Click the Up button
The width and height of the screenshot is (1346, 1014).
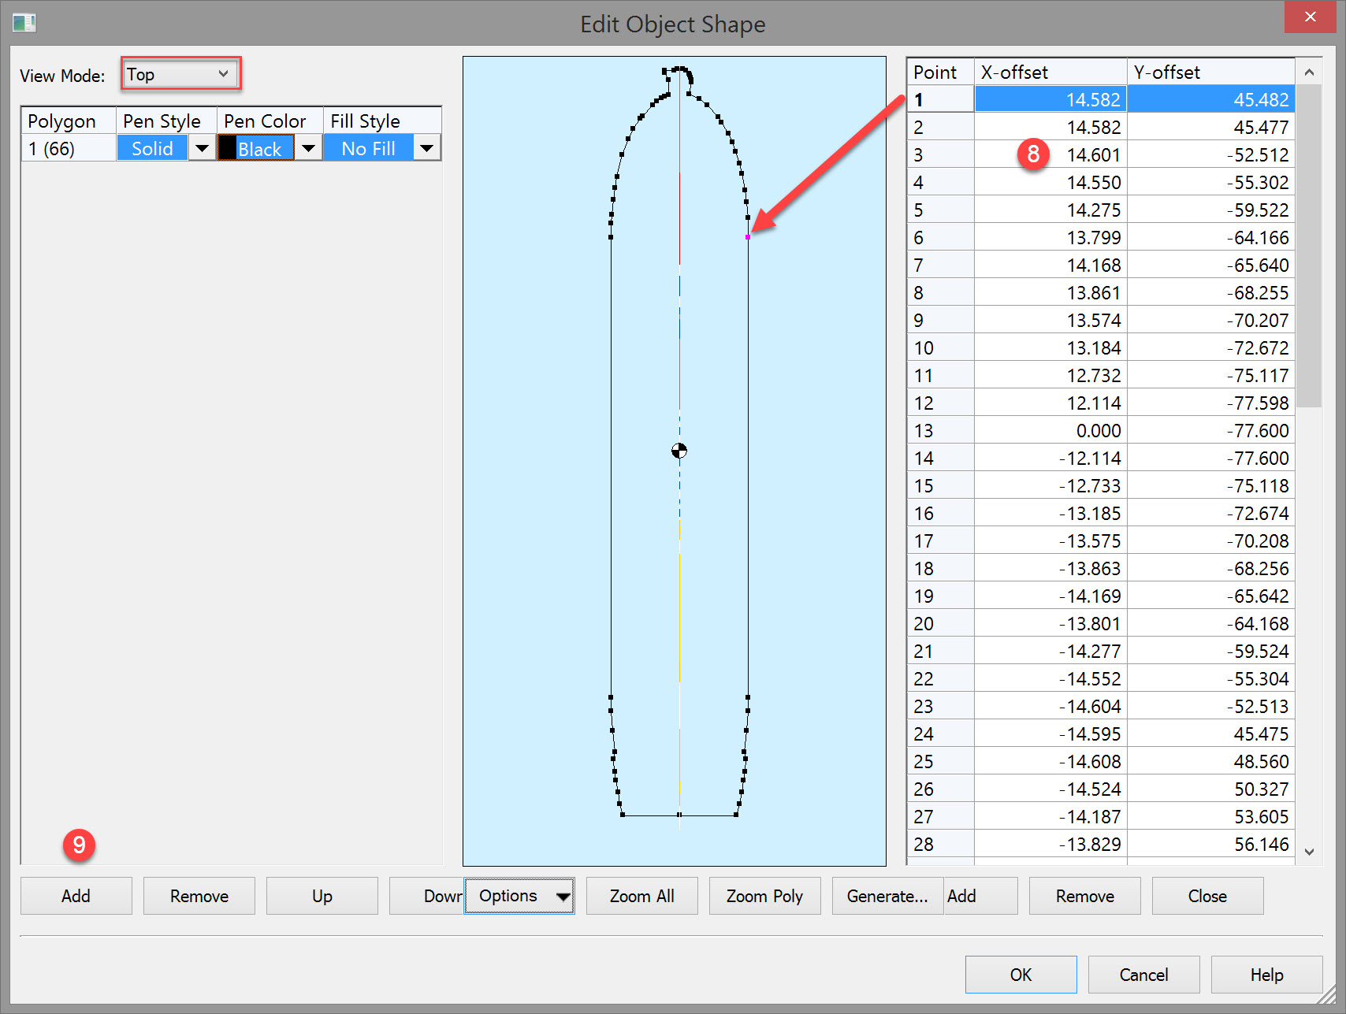pyautogui.click(x=322, y=896)
